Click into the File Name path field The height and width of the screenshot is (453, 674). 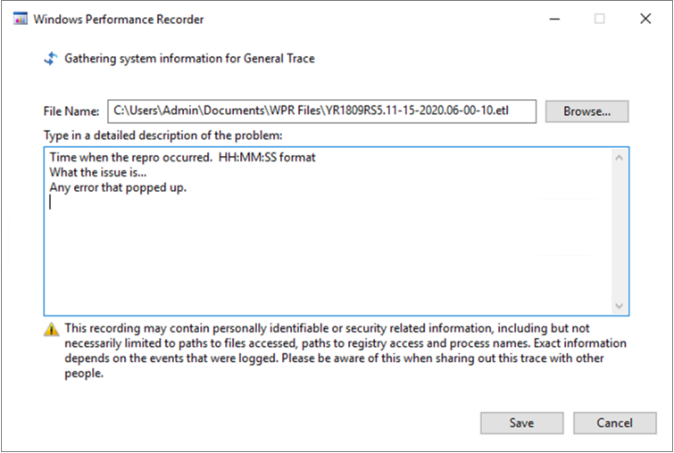321,111
